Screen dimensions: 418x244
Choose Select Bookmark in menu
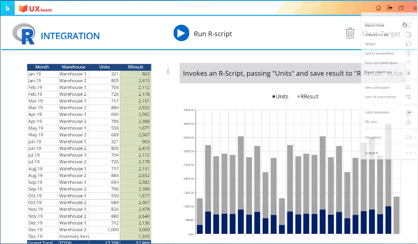point(377,112)
